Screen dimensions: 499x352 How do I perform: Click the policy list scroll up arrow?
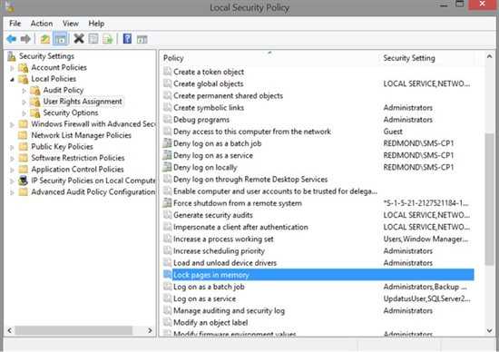tap(489, 56)
